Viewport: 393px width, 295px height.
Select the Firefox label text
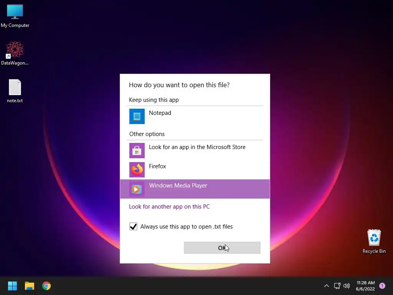tap(157, 166)
